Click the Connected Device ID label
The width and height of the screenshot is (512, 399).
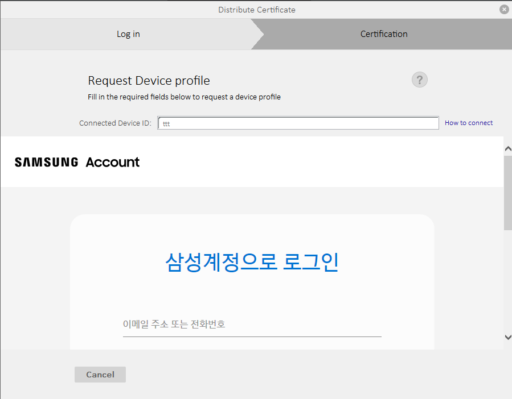(115, 123)
